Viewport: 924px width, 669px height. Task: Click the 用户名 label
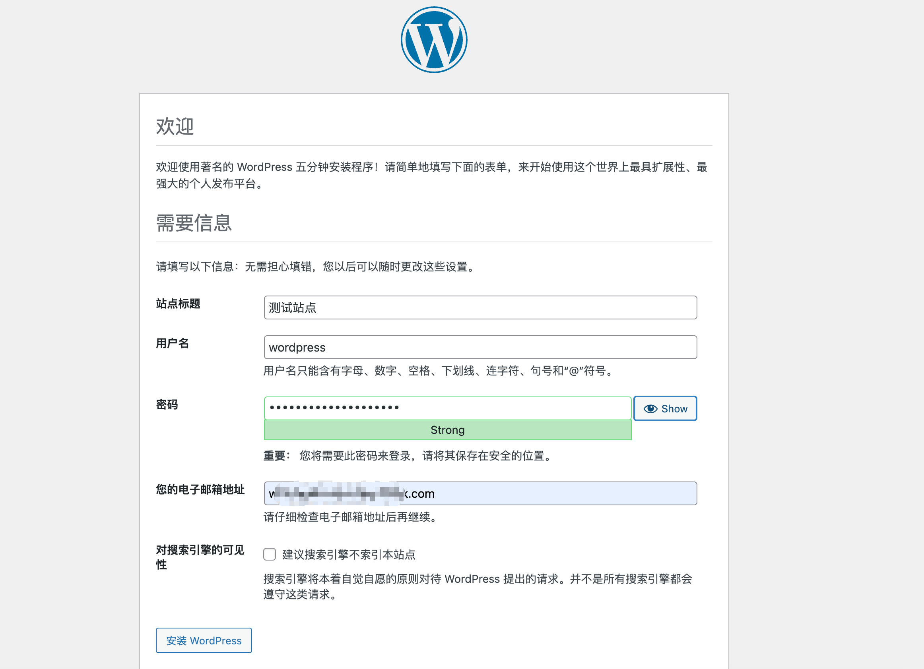click(x=172, y=343)
